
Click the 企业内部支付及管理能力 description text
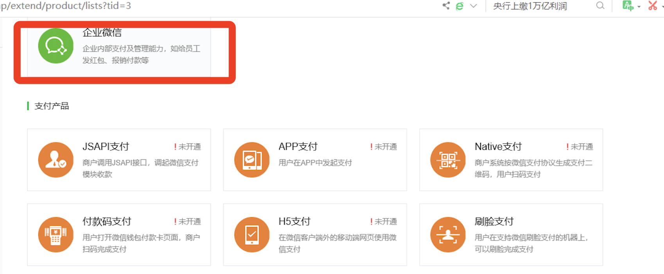[x=141, y=54]
